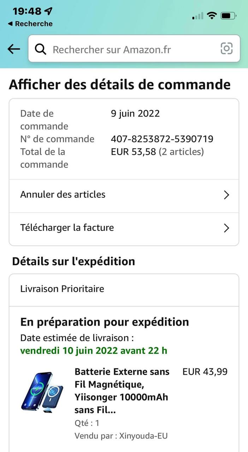Open camera scan search icon
Screen dimensions: 248x452
point(226,49)
